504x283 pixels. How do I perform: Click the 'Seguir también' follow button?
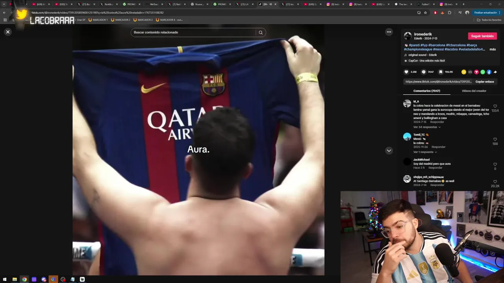482,36
